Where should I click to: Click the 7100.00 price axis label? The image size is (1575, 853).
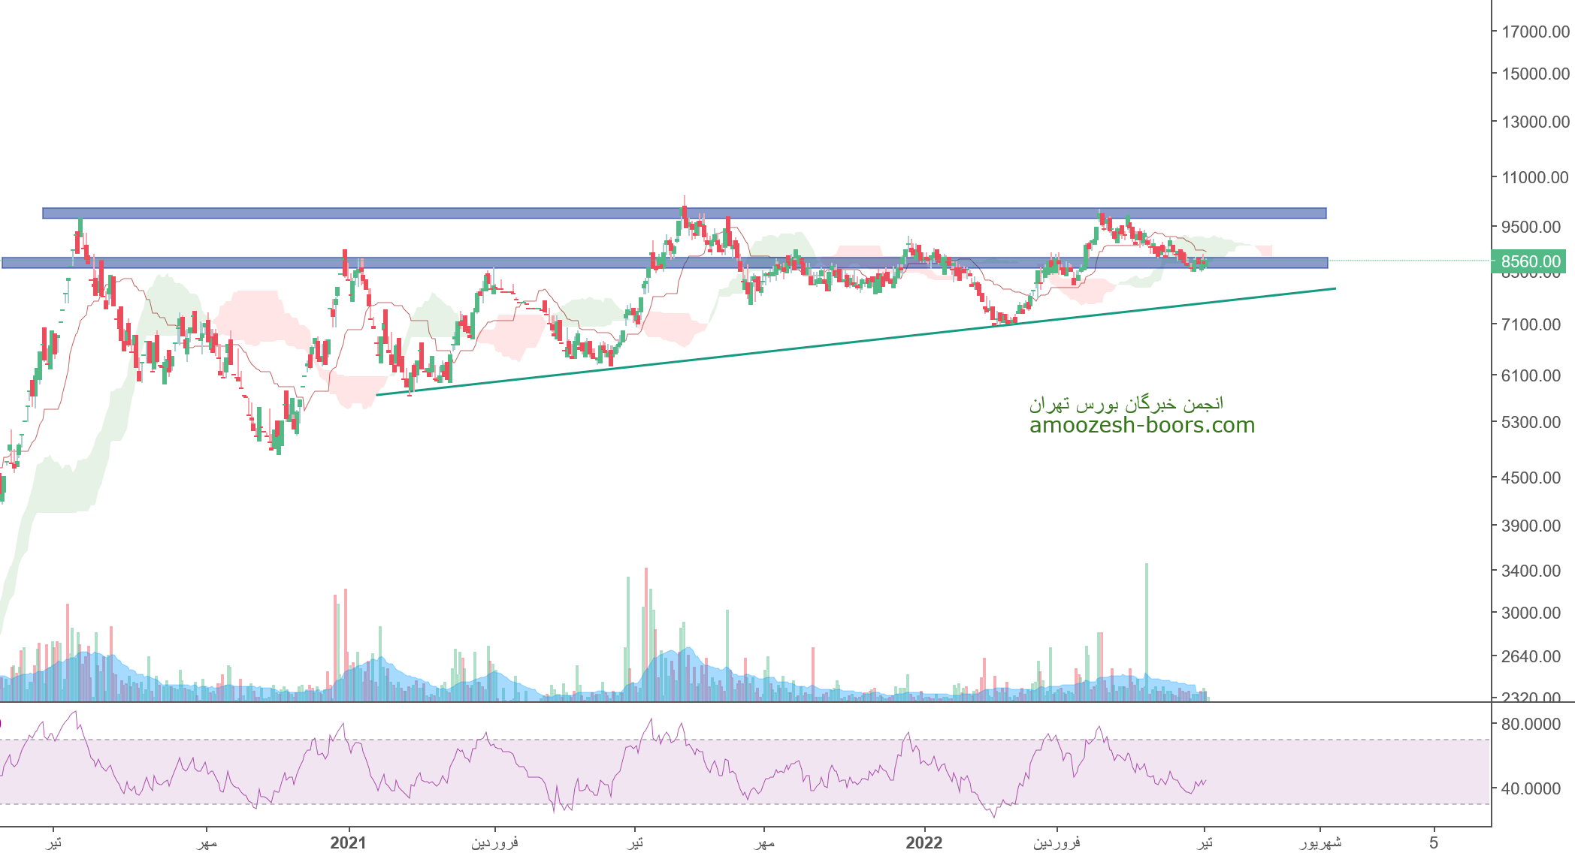(1531, 324)
